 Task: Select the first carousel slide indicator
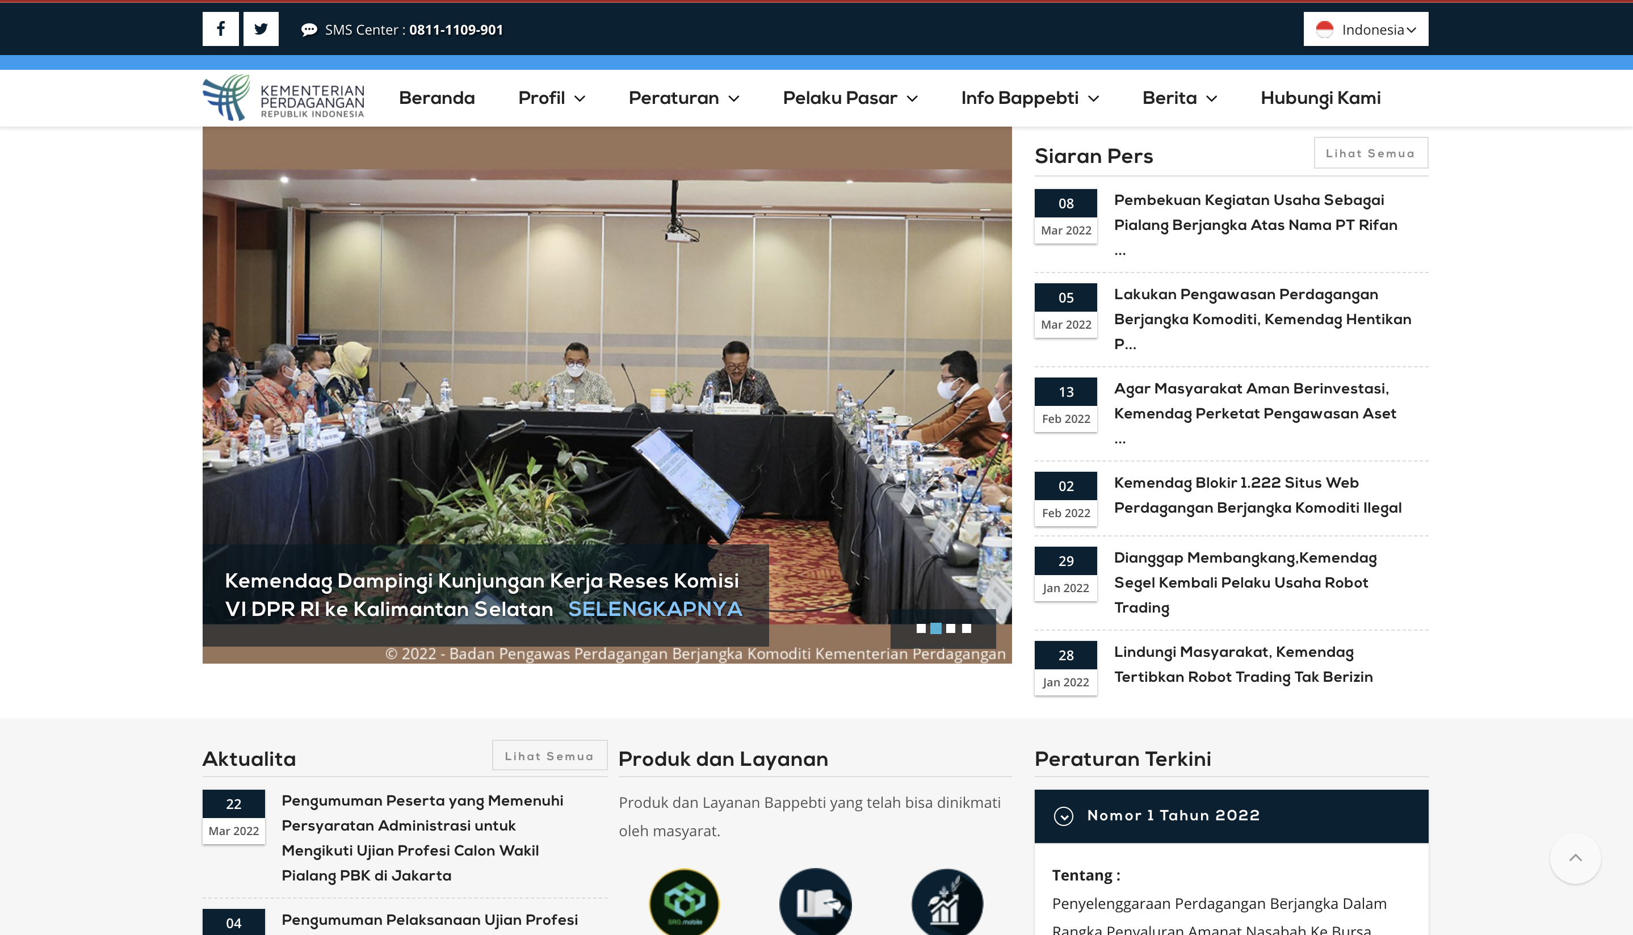pos(921,628)
